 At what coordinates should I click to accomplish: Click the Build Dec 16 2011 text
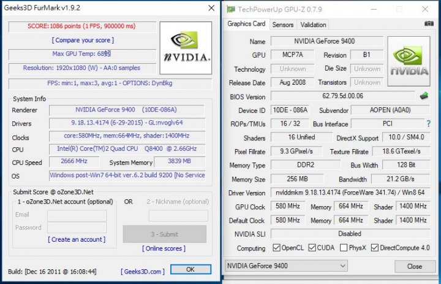(x=52, y=272)
